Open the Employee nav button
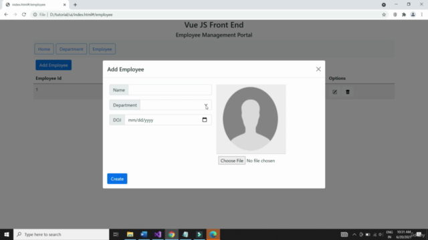 point(102,49)
